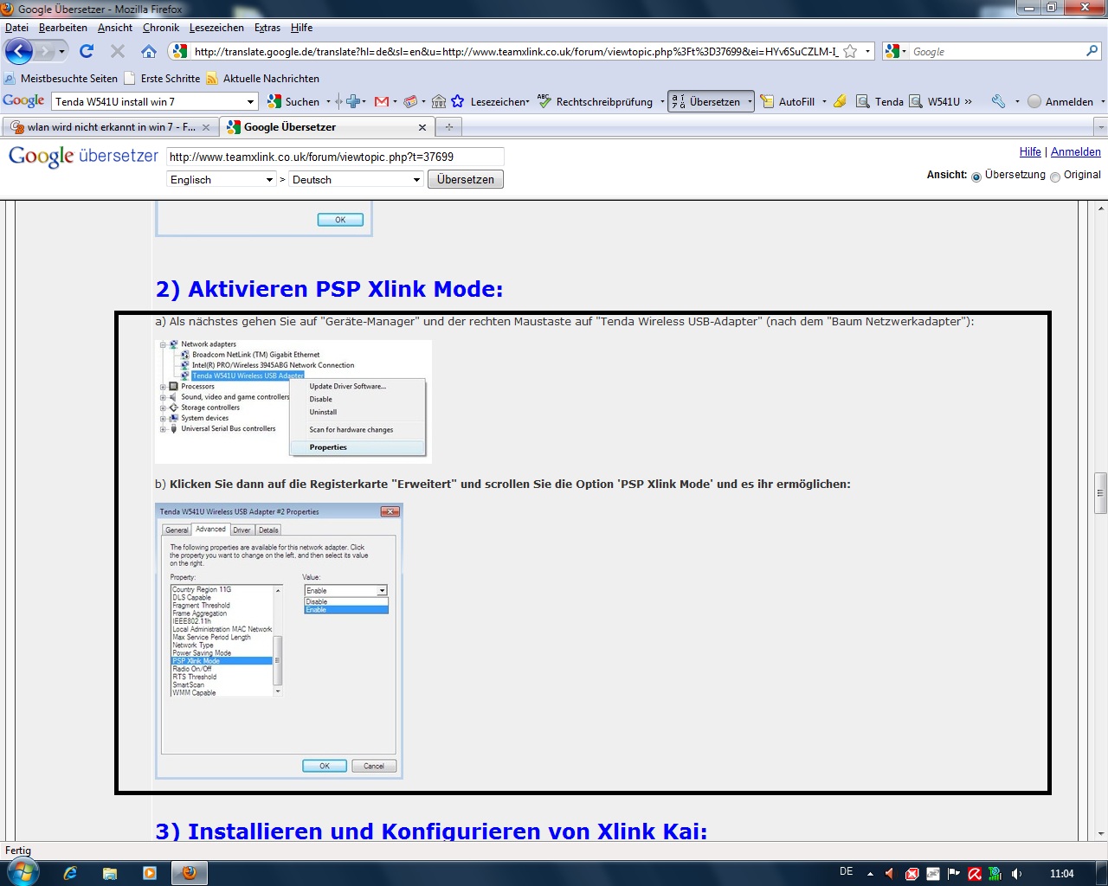Open Google Toolbar wrench settings
Image resolution: width=1108 pixels, height=886 pixels.
pyautogui.click(x=999, y=101)
